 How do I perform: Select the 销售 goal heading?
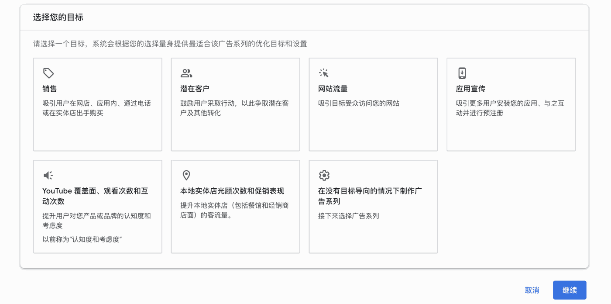[50, 89]
